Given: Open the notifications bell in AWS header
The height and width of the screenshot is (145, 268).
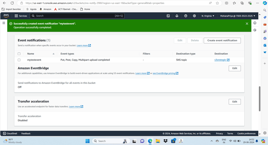Looking at the screenshot, I should click(177, 16).
